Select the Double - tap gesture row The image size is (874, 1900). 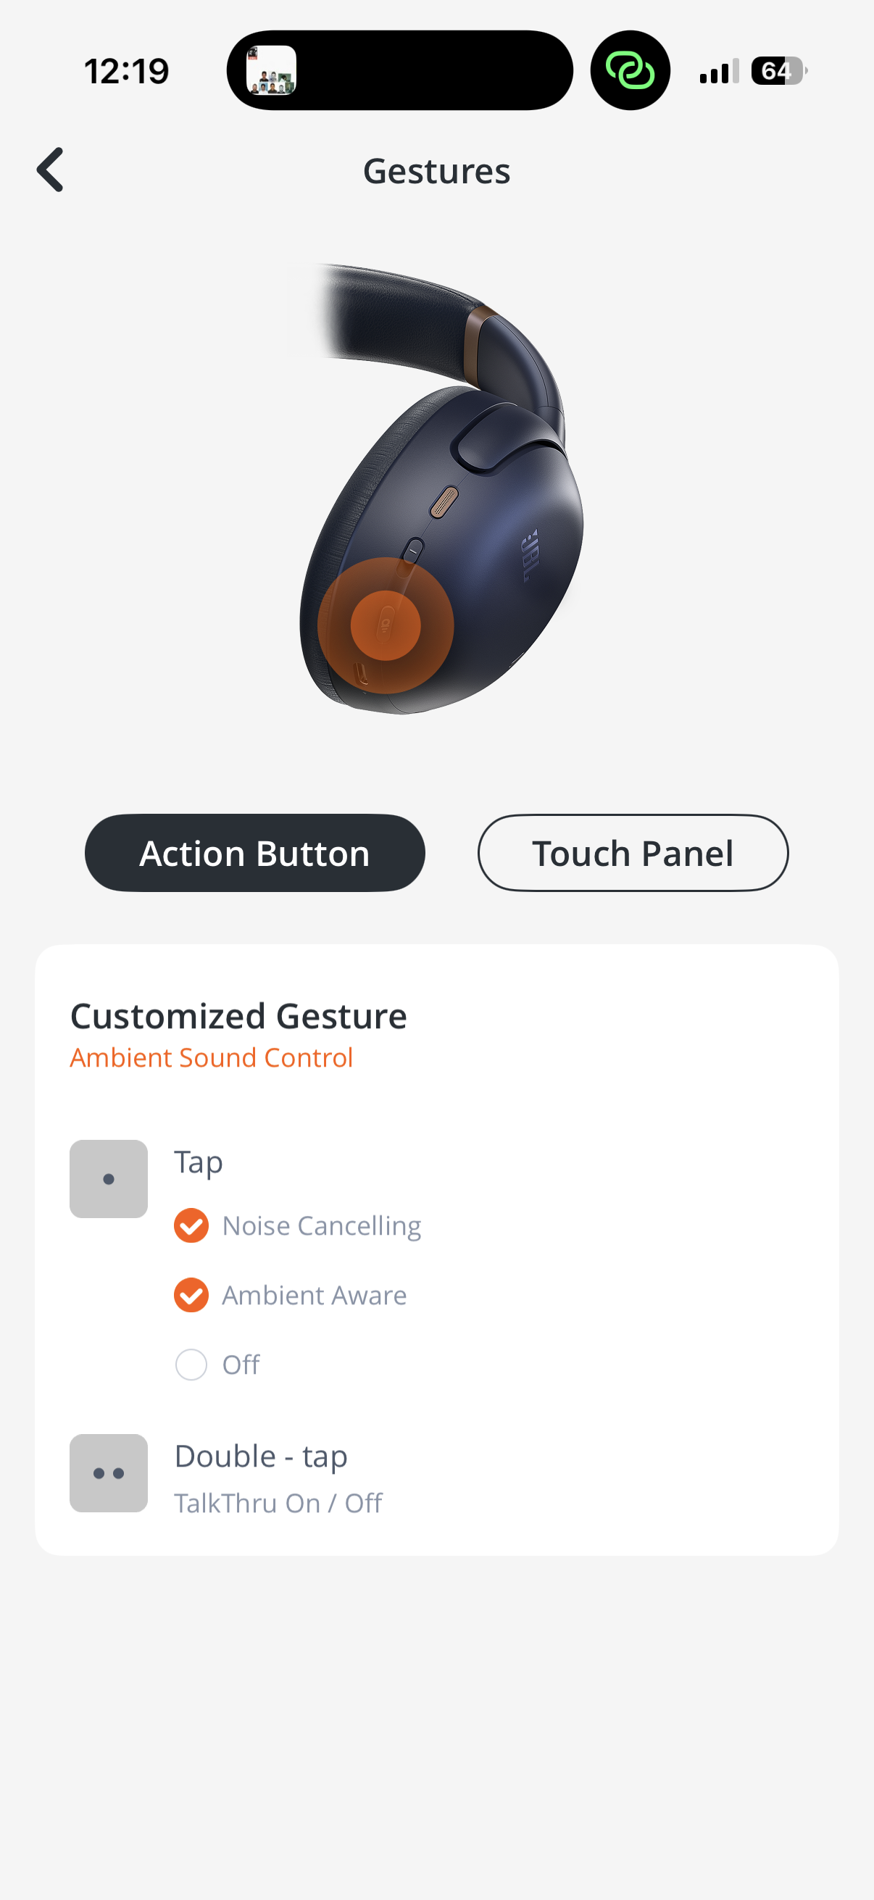[x=261, y=1456]
